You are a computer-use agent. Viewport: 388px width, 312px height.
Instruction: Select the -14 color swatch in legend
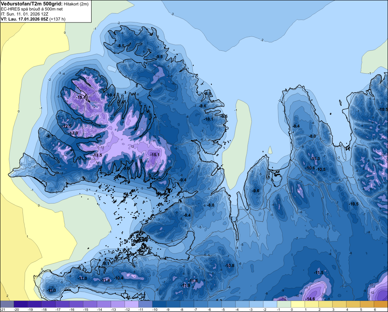(104, 304)
